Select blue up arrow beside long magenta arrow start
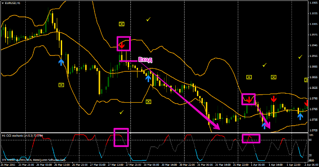319x167 pixels. point(148,78)
